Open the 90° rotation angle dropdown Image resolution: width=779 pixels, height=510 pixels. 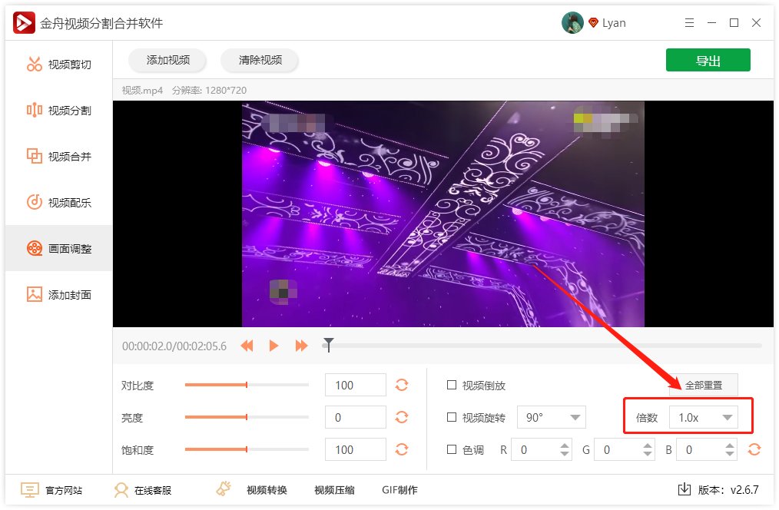coord(551,417)
